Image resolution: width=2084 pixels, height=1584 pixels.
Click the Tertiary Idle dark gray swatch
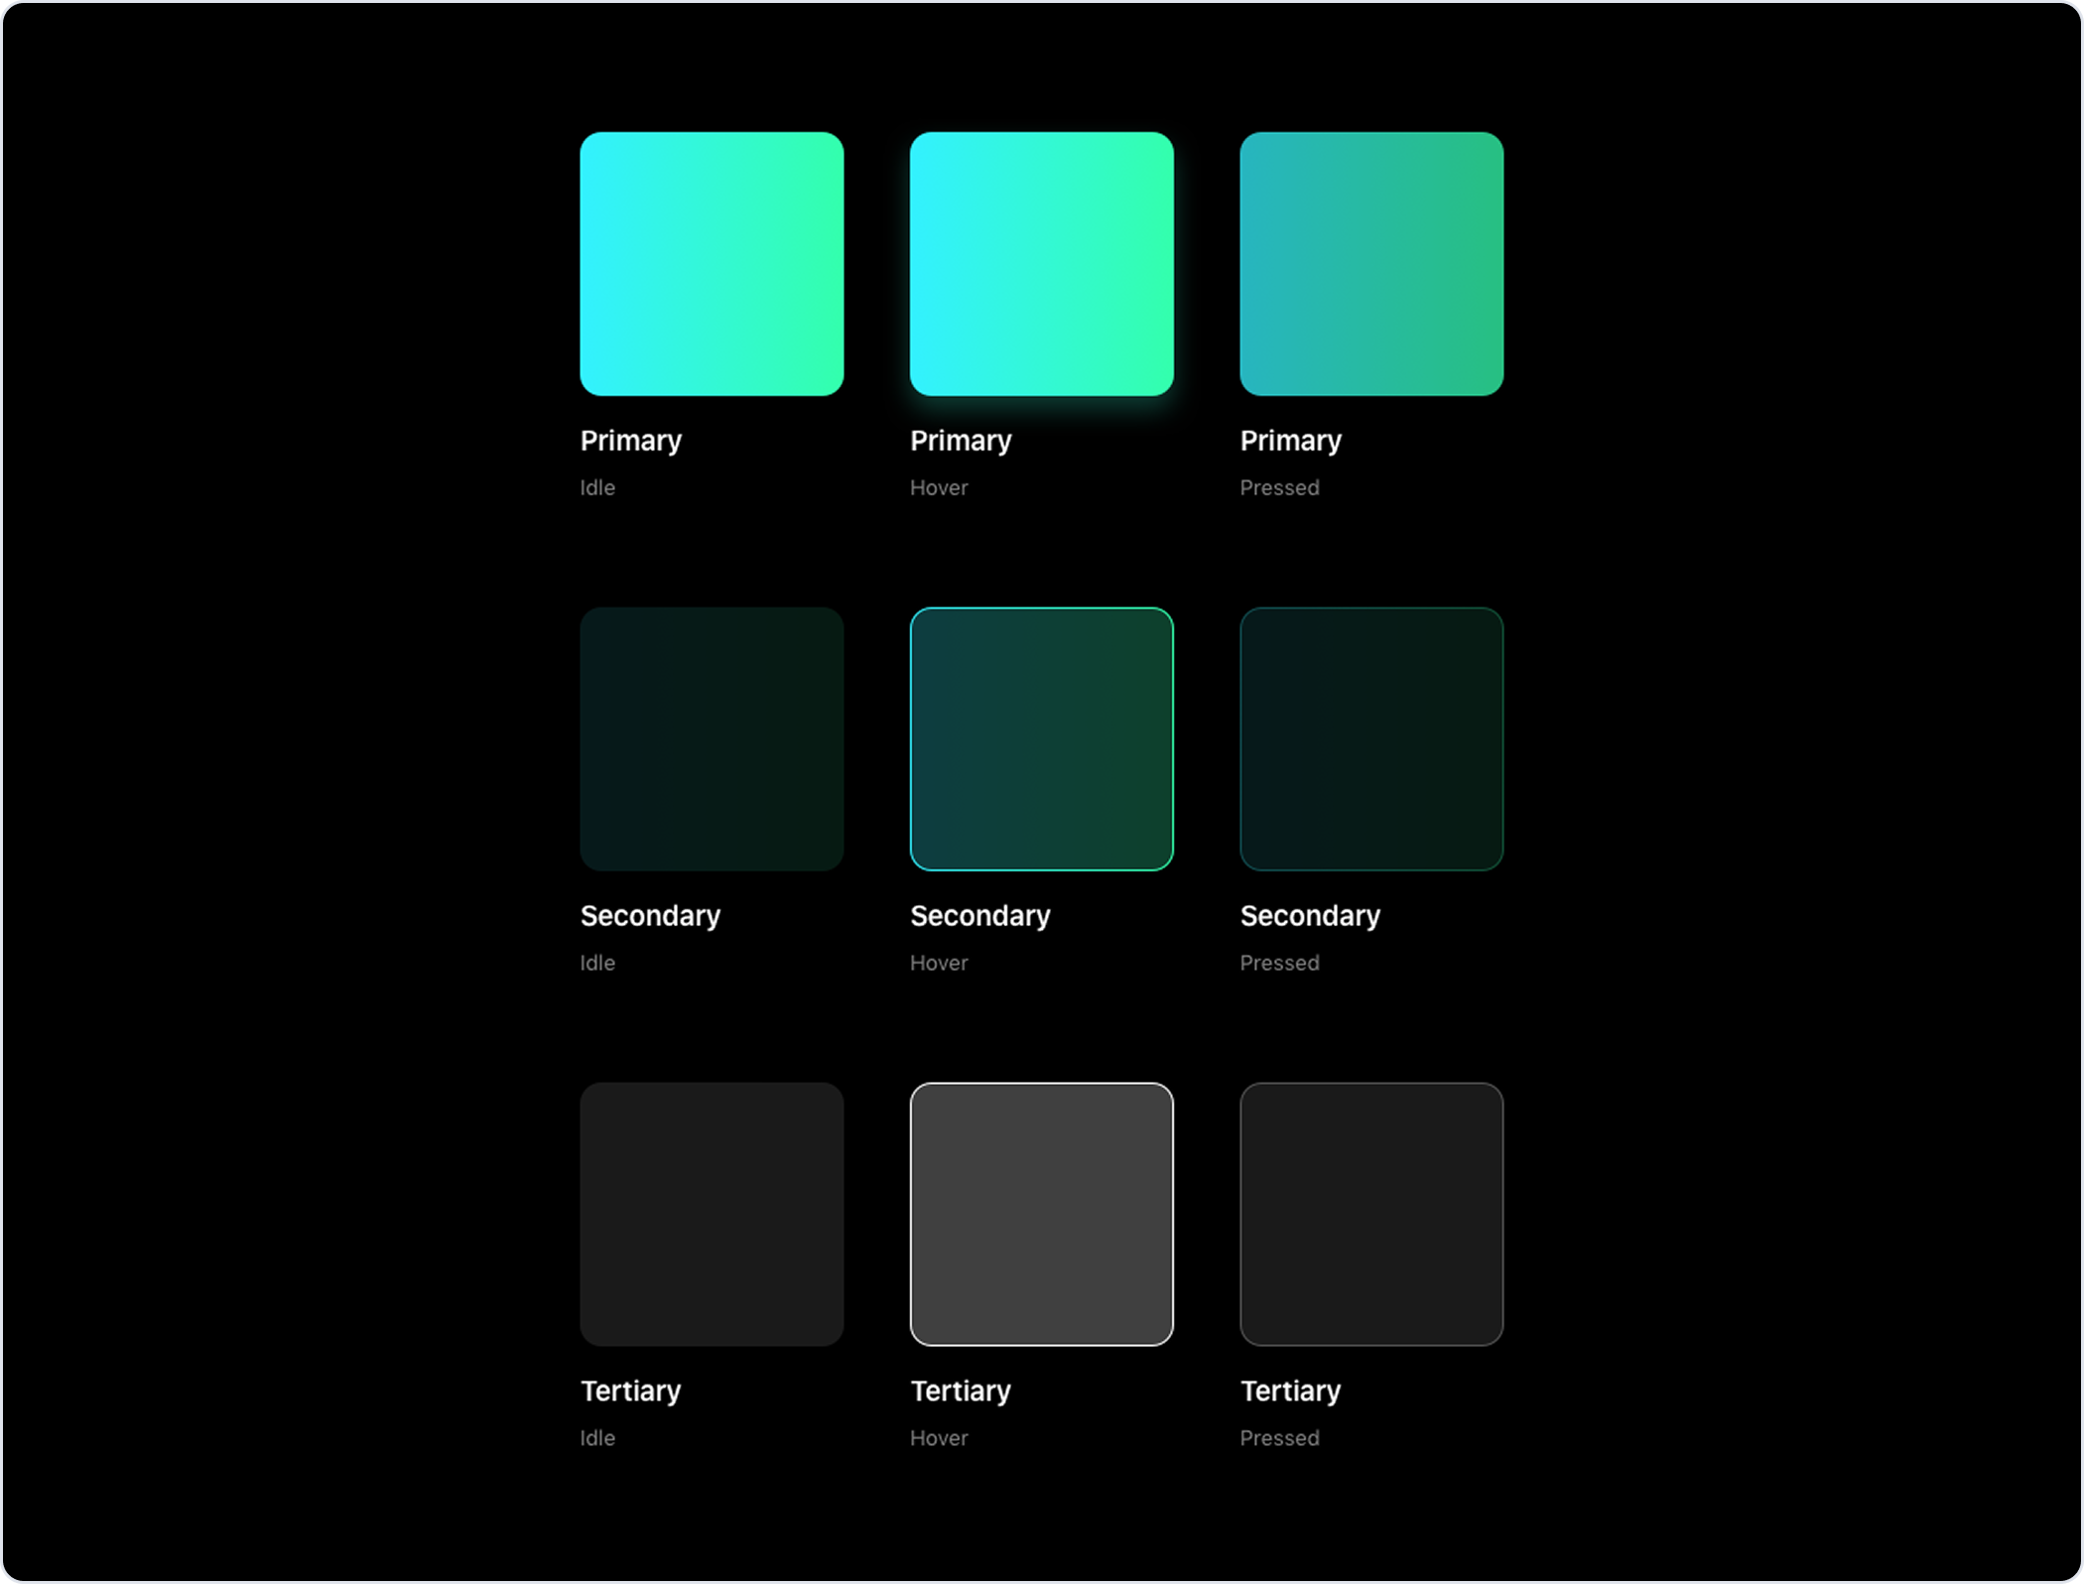(x=712, y=1215)
